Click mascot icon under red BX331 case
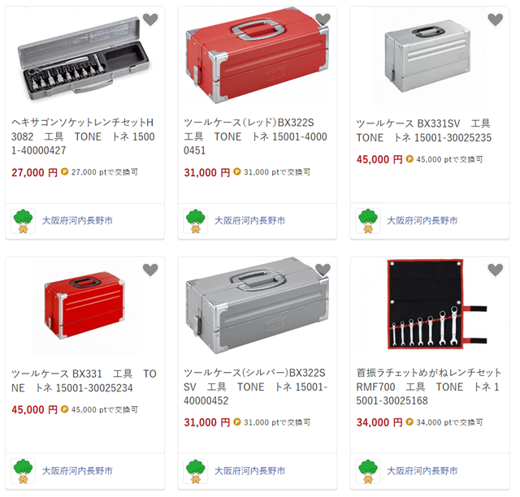 pos(23,471)
